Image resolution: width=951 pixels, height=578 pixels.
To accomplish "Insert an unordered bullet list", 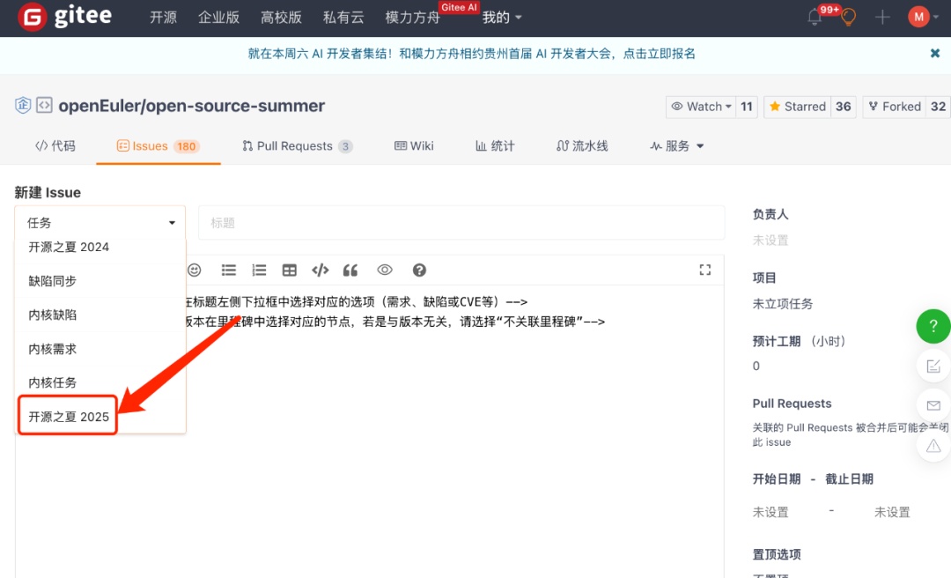I will pos(229,270).
